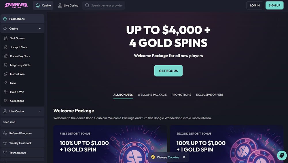Expand the Live Casino sidebar section
Screen dimensions: 288x163
40,111
